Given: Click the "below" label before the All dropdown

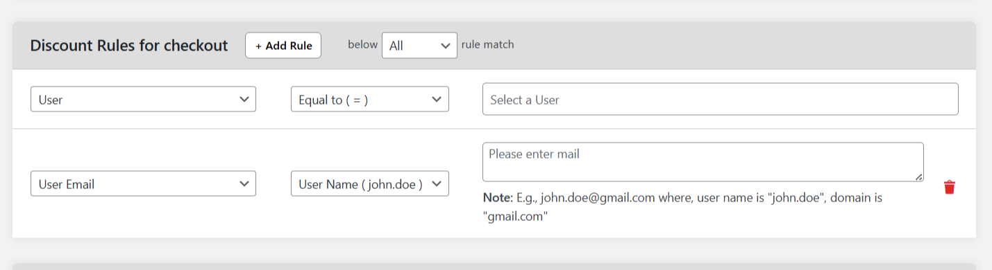Looking at the screenshot, I should coord(362,45).
